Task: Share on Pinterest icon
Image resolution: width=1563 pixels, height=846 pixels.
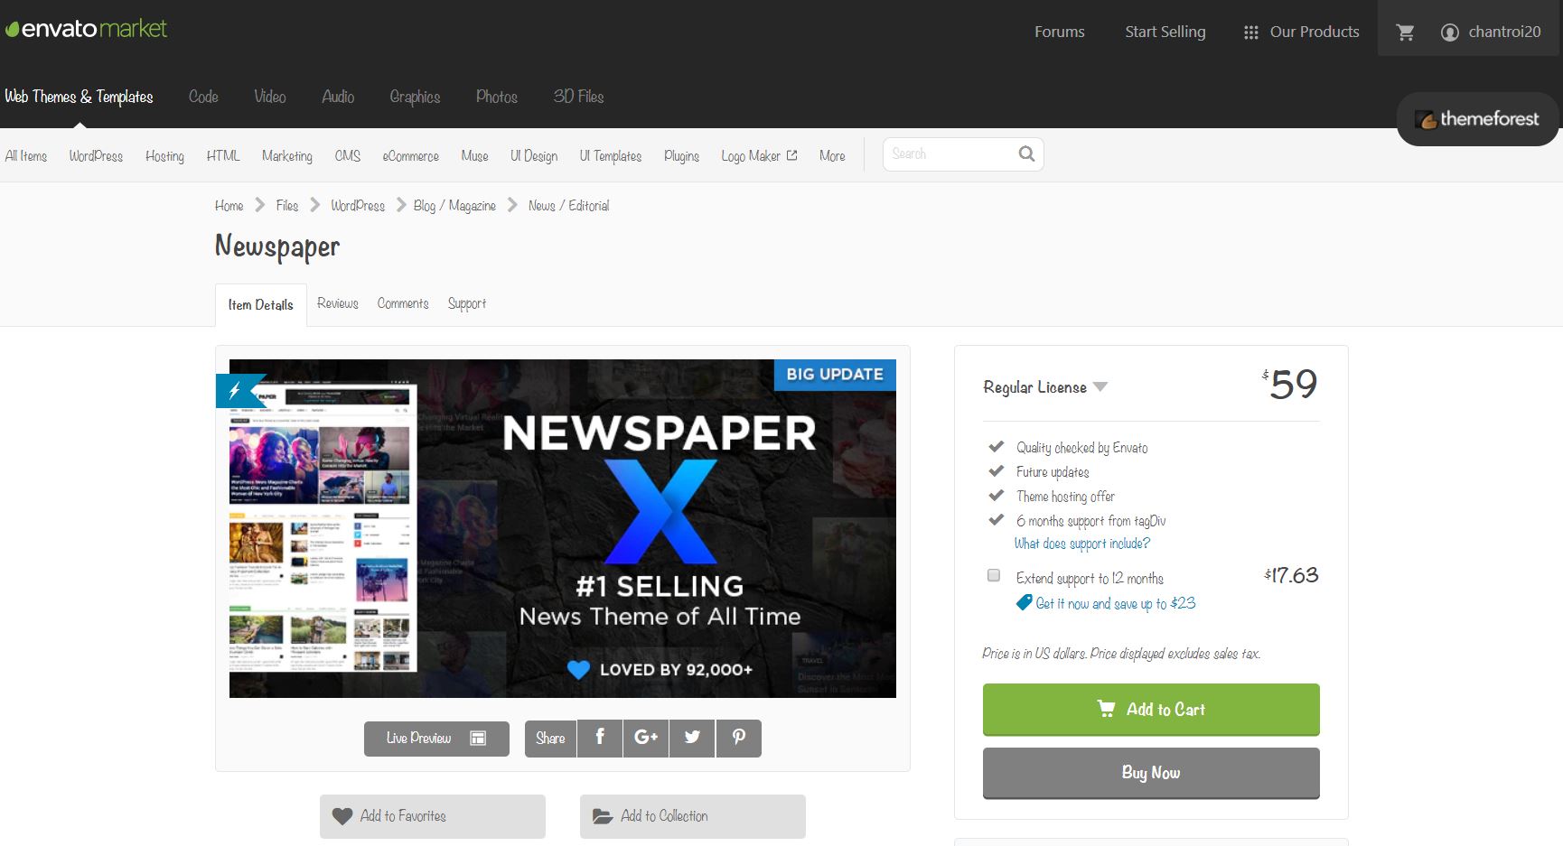Action: (739, 738)
